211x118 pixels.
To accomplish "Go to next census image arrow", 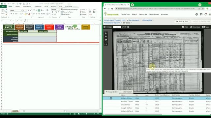I will pyautogui.click(x=128, y=27).
